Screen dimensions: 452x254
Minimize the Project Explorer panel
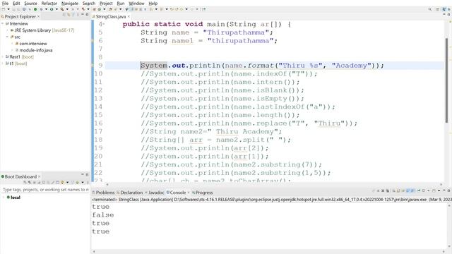click(83, 14)
